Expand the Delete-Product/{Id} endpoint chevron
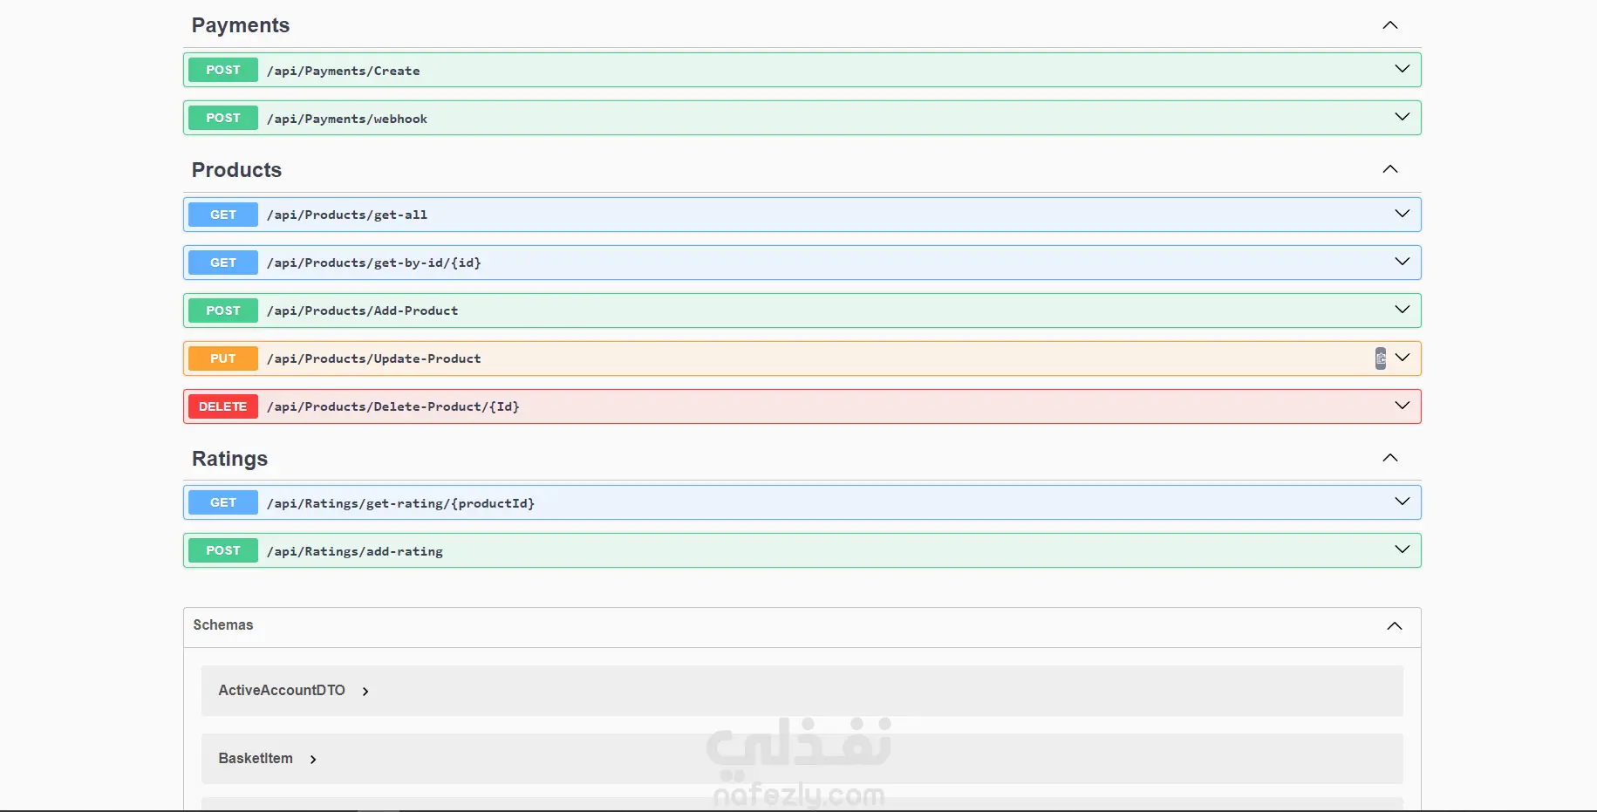The image size is (1597, 812). 1402,406
